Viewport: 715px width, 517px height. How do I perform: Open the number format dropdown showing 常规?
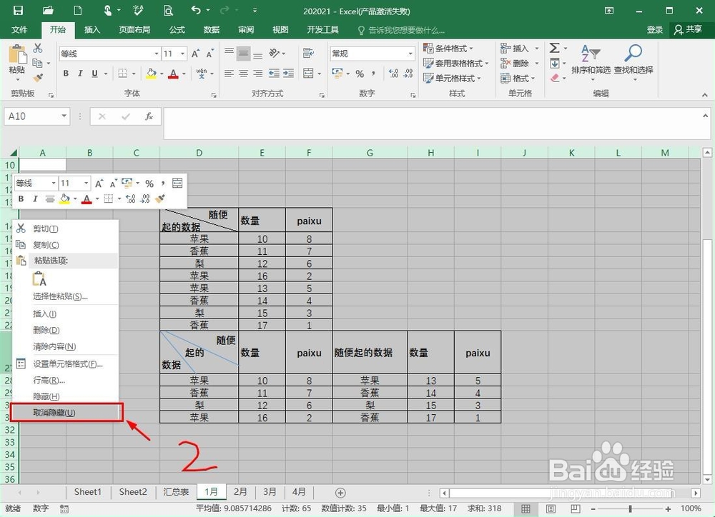click(410, 54)
